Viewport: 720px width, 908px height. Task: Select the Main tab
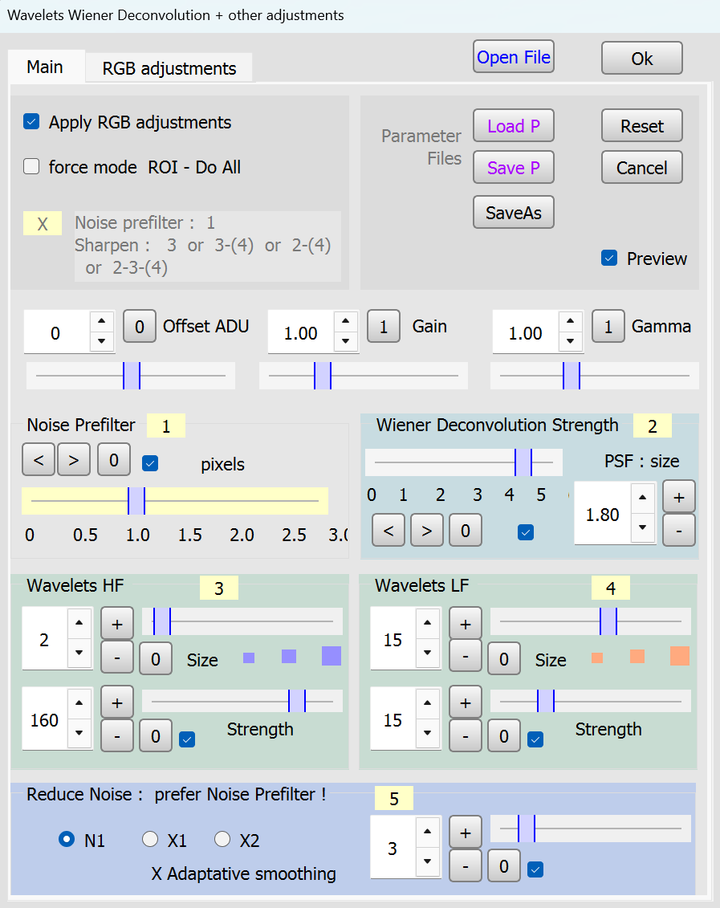tap(45, 67)
